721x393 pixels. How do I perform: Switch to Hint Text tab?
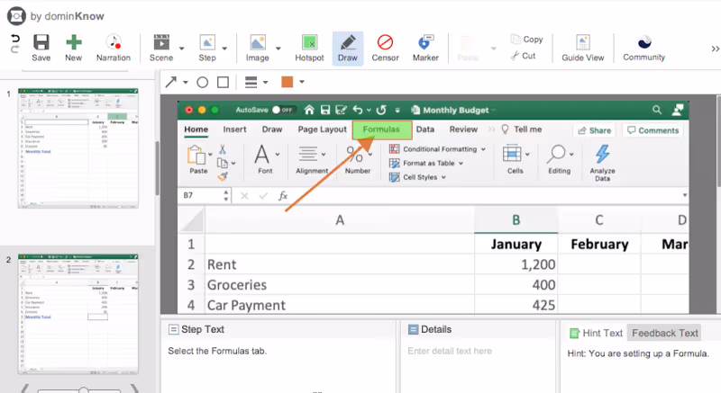[x=596, y=334]
